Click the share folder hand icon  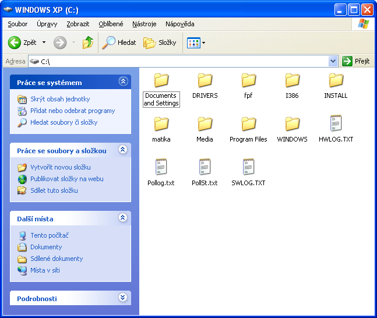pos(22,190)
